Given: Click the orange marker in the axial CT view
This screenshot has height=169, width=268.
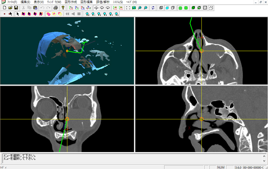Looking at the screenshot, I should pos(202,51).
